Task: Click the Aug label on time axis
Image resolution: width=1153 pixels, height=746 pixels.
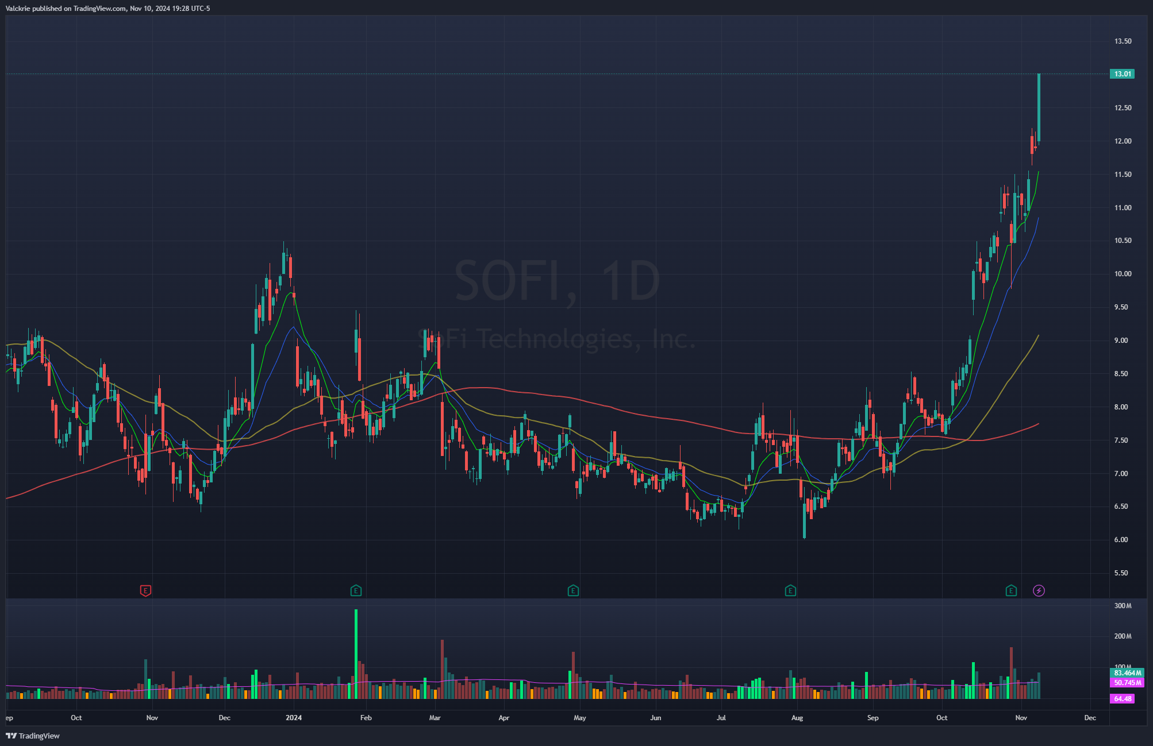Action: [x=797, y=718]
